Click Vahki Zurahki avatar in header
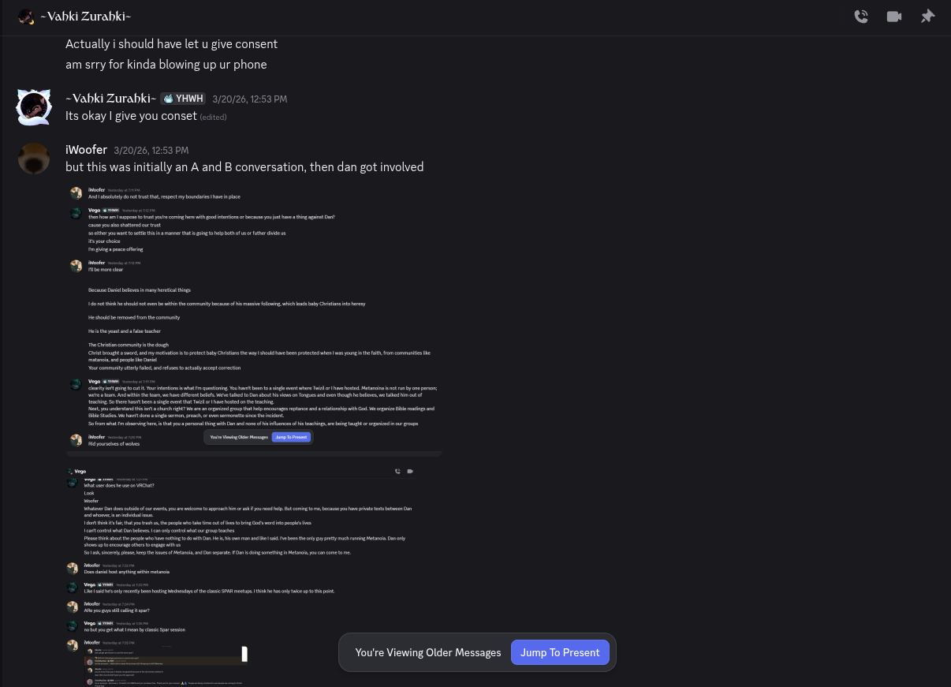Screen dimensions: 951x687 pos(26,17)
